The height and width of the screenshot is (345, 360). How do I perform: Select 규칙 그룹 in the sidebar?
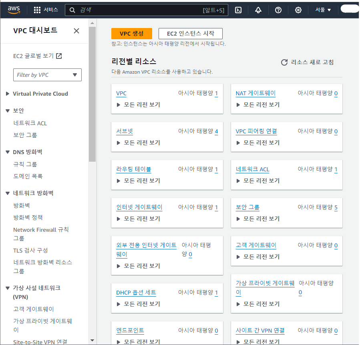(x=25, y=164)
